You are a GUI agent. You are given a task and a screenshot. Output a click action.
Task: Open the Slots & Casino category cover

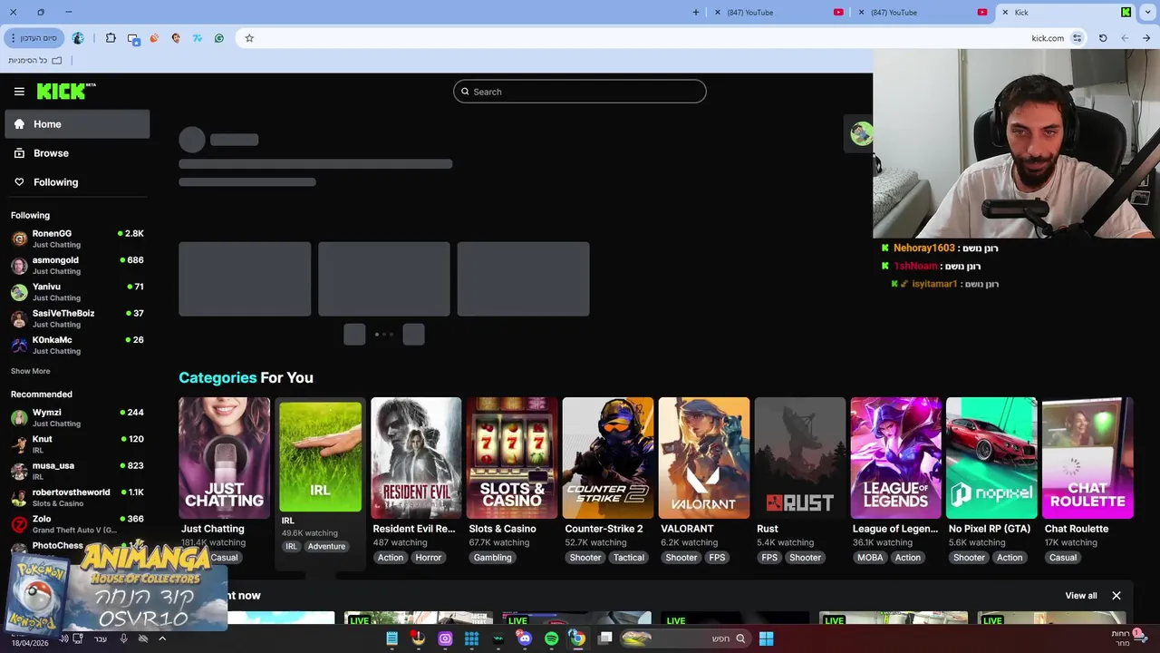click(512, 458)
